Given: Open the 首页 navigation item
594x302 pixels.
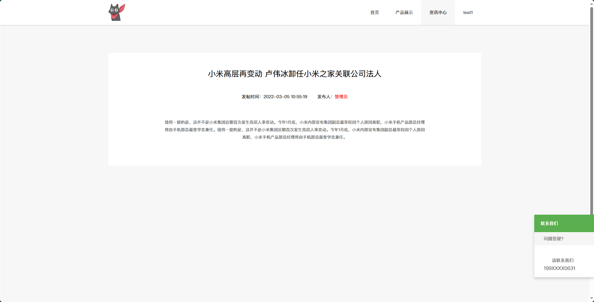Looking at the screenshot, I should coord(375,12).
